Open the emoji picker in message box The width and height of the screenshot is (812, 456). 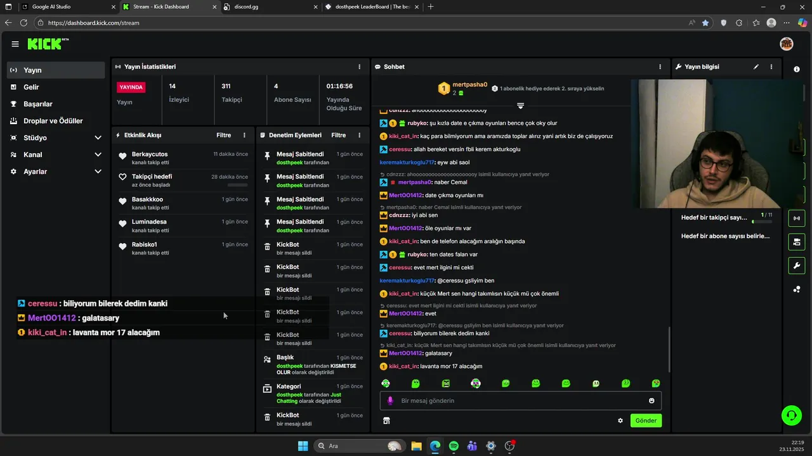pos(652,400)
